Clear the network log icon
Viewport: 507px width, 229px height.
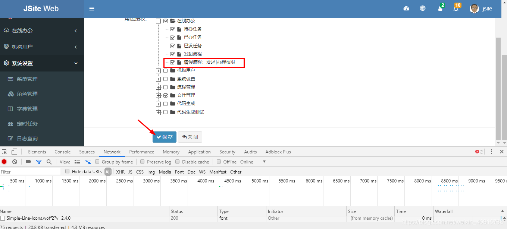15,162
